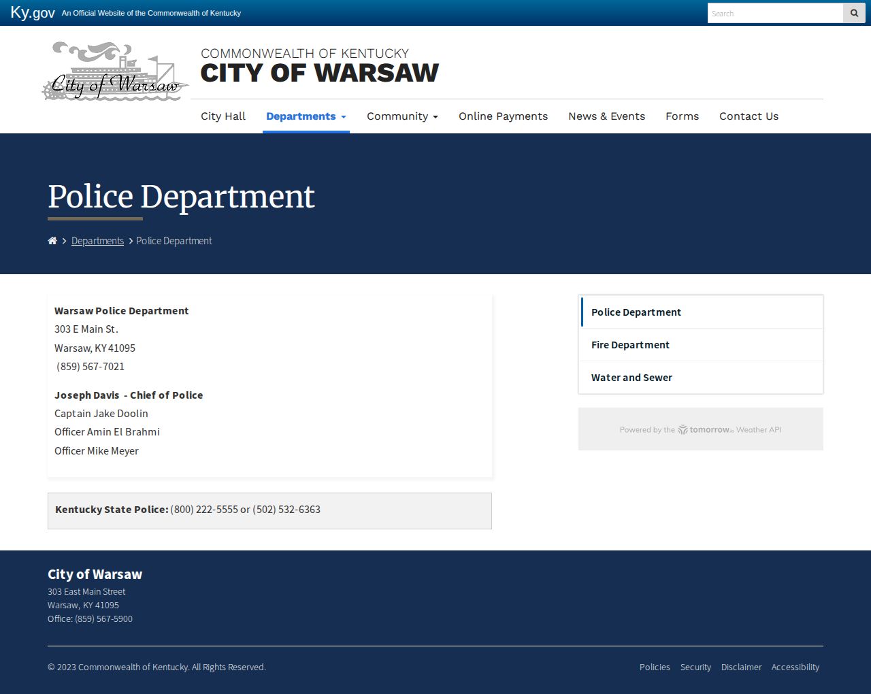This screenshot has width=871, height=694.
Task: Click the search magnifier button
Action: point(854,13)
